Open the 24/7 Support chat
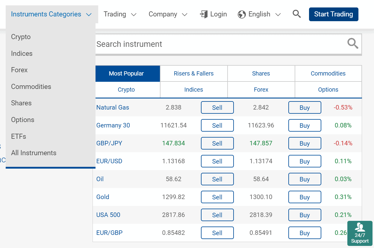The height and width of the screenshot is (248, 374). click(360, 233)
